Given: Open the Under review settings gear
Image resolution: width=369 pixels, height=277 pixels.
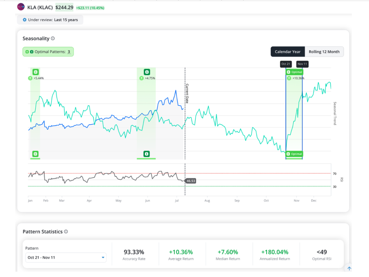Looking at the screenshot, I should (25, 20).
